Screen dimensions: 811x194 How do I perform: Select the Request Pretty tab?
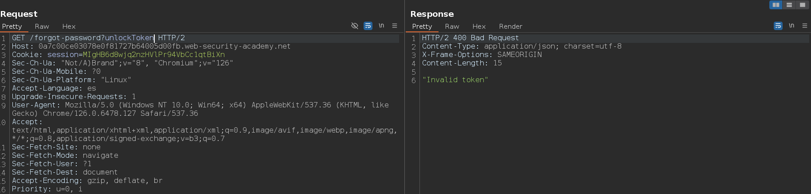coord(12,27)
